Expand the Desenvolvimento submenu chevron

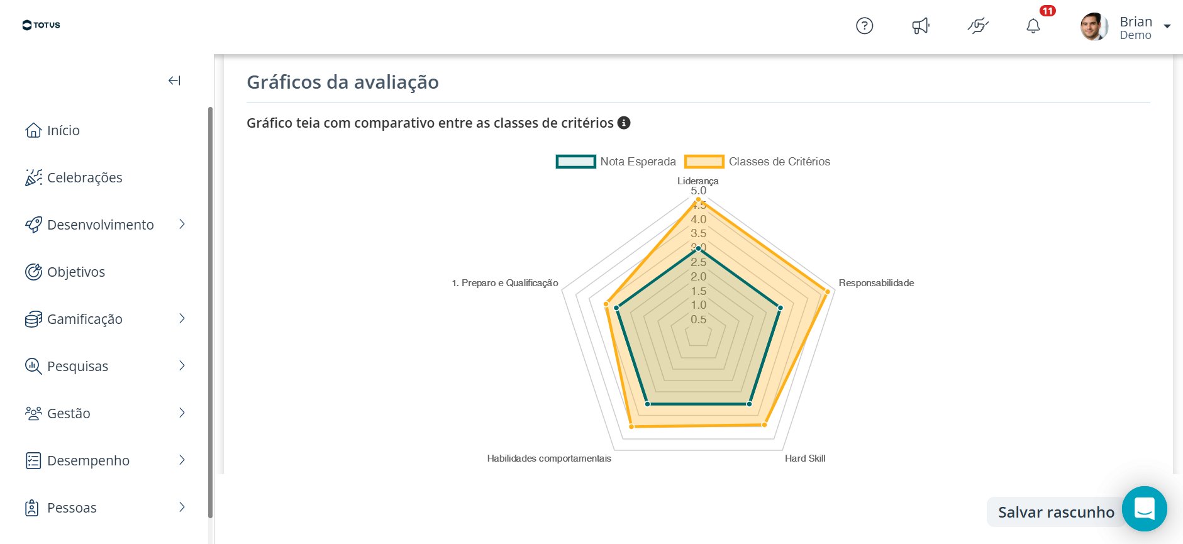tap(182, 225)
